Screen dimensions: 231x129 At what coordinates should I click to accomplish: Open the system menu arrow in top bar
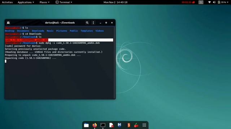[x=228, y=2]
